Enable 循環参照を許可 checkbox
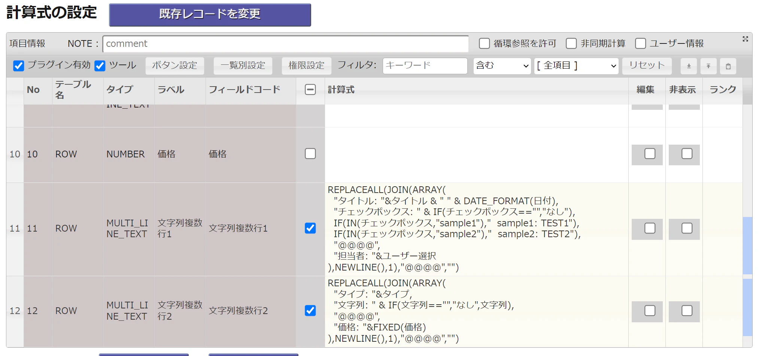 [485, 43]
